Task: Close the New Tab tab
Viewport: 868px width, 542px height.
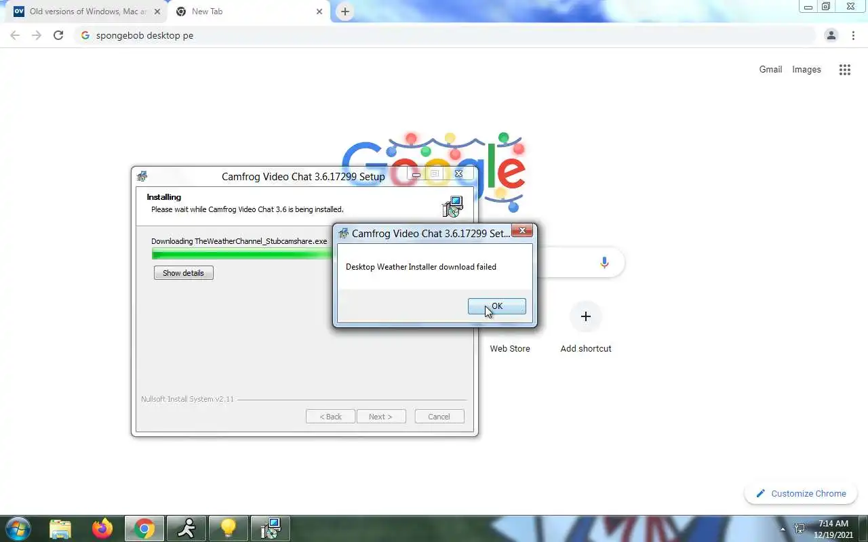Action: 320,12
